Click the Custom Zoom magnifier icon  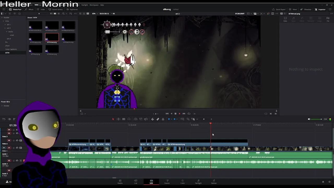193,119
